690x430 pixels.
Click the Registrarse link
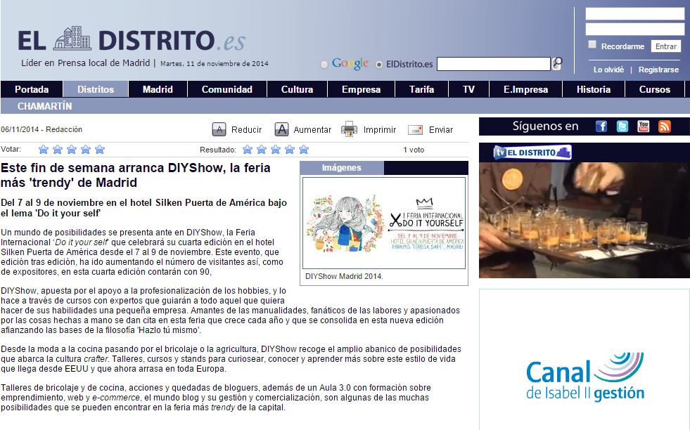click(x=658, y=70)
